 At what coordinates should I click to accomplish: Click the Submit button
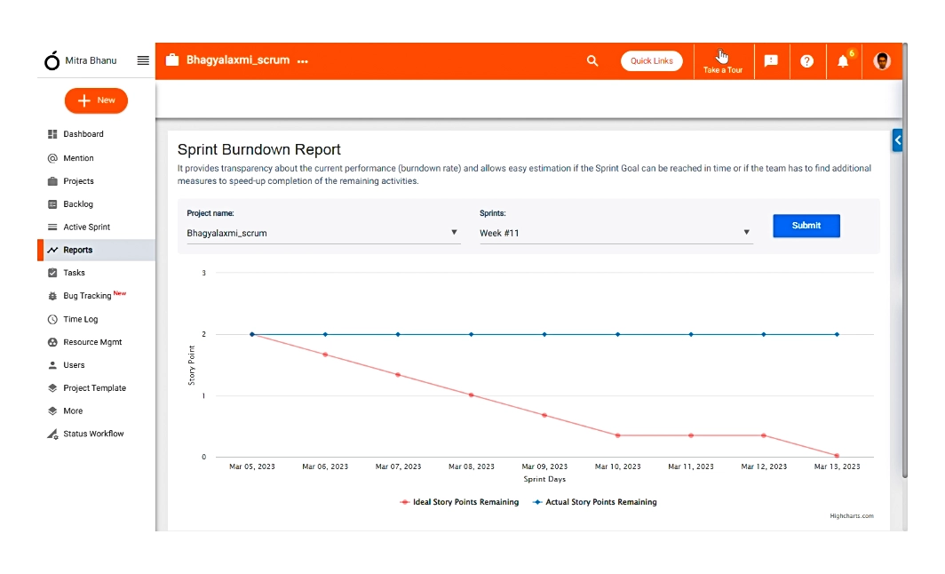coord(806,226)
